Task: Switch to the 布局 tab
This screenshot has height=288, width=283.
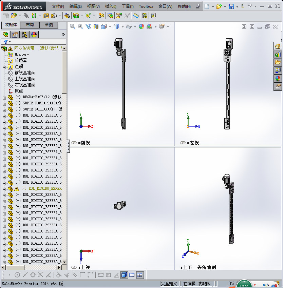Action: click(x=30, y=25)
